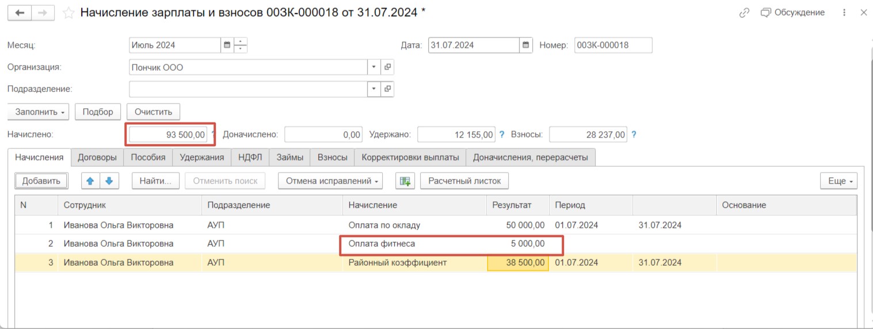Click the green table settings icon
Viewport: 873px width, 329px height.
tap(405, 181)
